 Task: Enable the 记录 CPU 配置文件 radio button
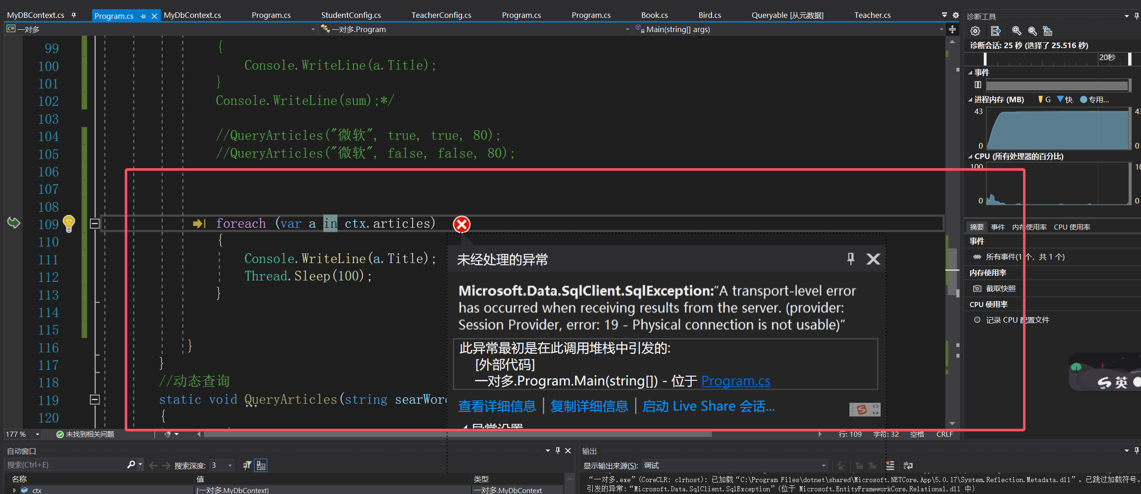(x=977, y=319)
